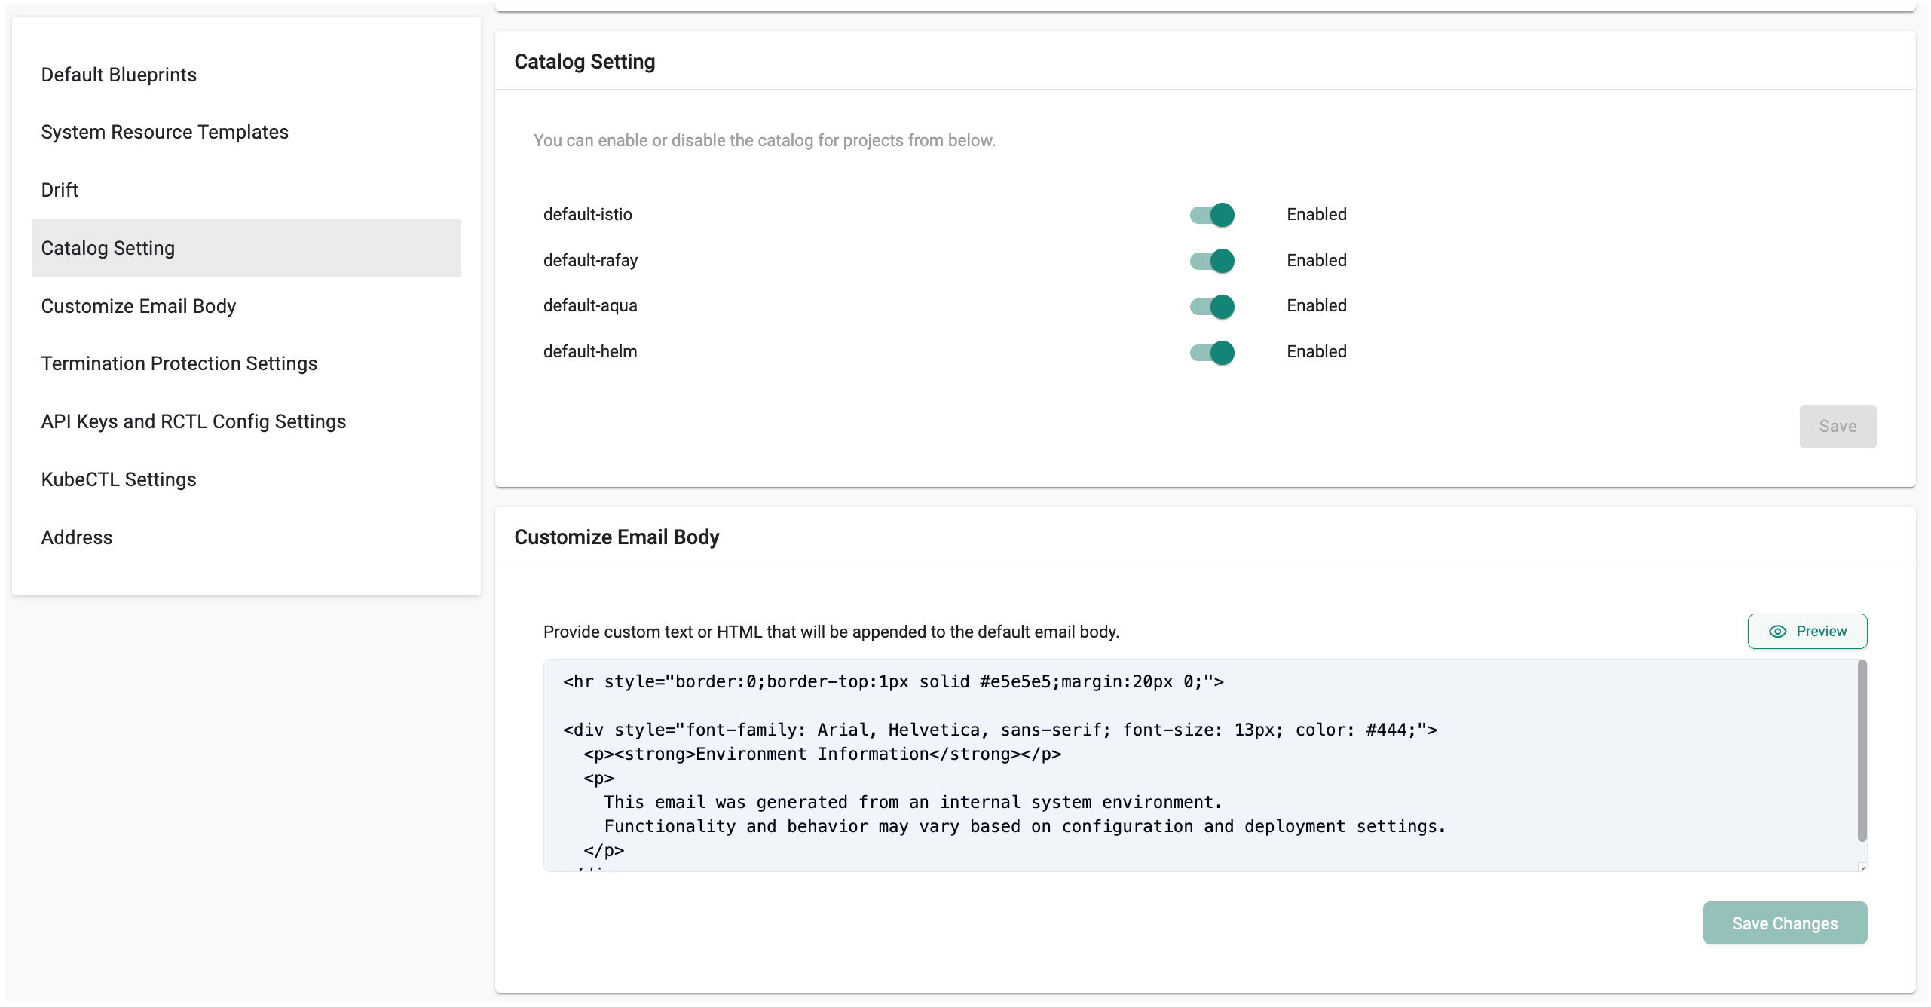Open Default Blueprints settings section
Image resolution: width=1931 pixels, height=1007 pixels.
point(118,75)
